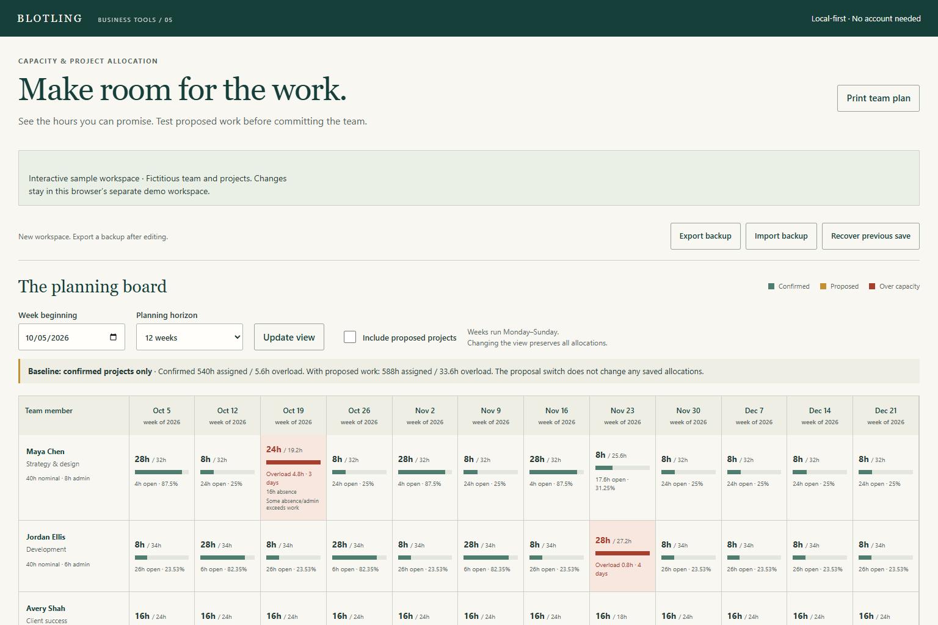938x625 pixels.
Task: Enable Include proposed projects checkbox
Action: (x=350, y=337)
